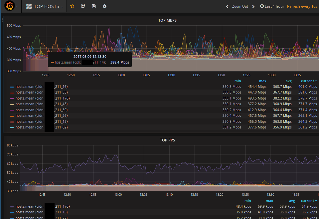Viewport: 319px width, 219px height.
Task: Click the clock icon beside Last 1 hour
Action: 262,6
